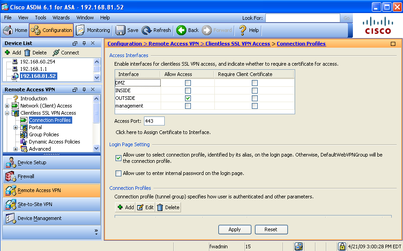Click Assign Certificate to Interface link
403x251 pixels.
click(163, 132)
